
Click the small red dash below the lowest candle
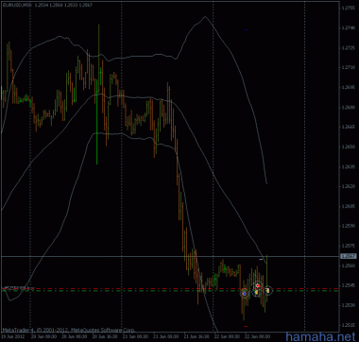point(246,326)
